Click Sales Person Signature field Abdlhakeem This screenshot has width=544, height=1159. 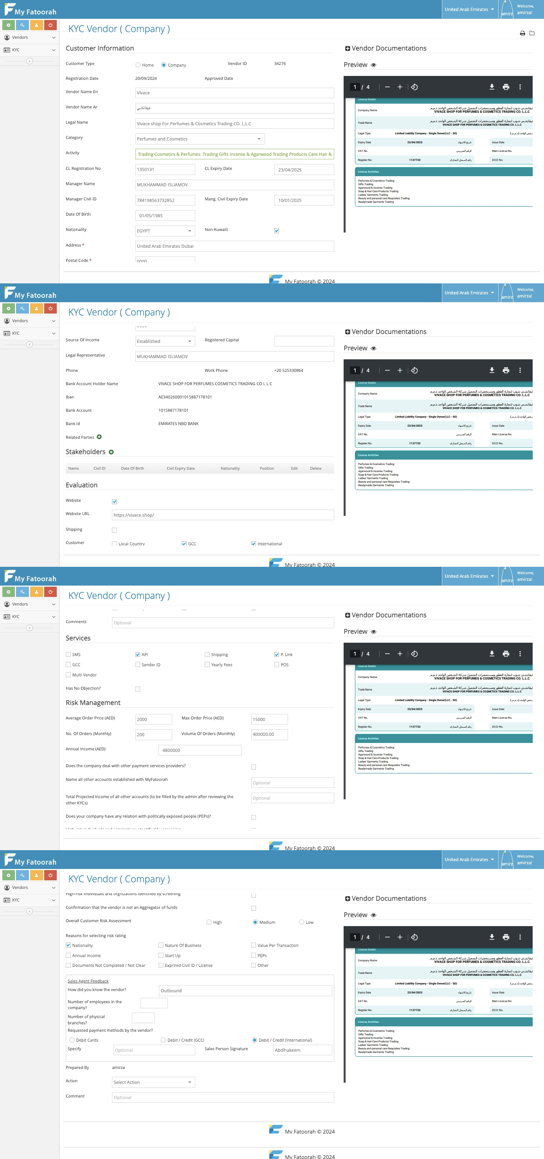click(x=303, y=1050)
